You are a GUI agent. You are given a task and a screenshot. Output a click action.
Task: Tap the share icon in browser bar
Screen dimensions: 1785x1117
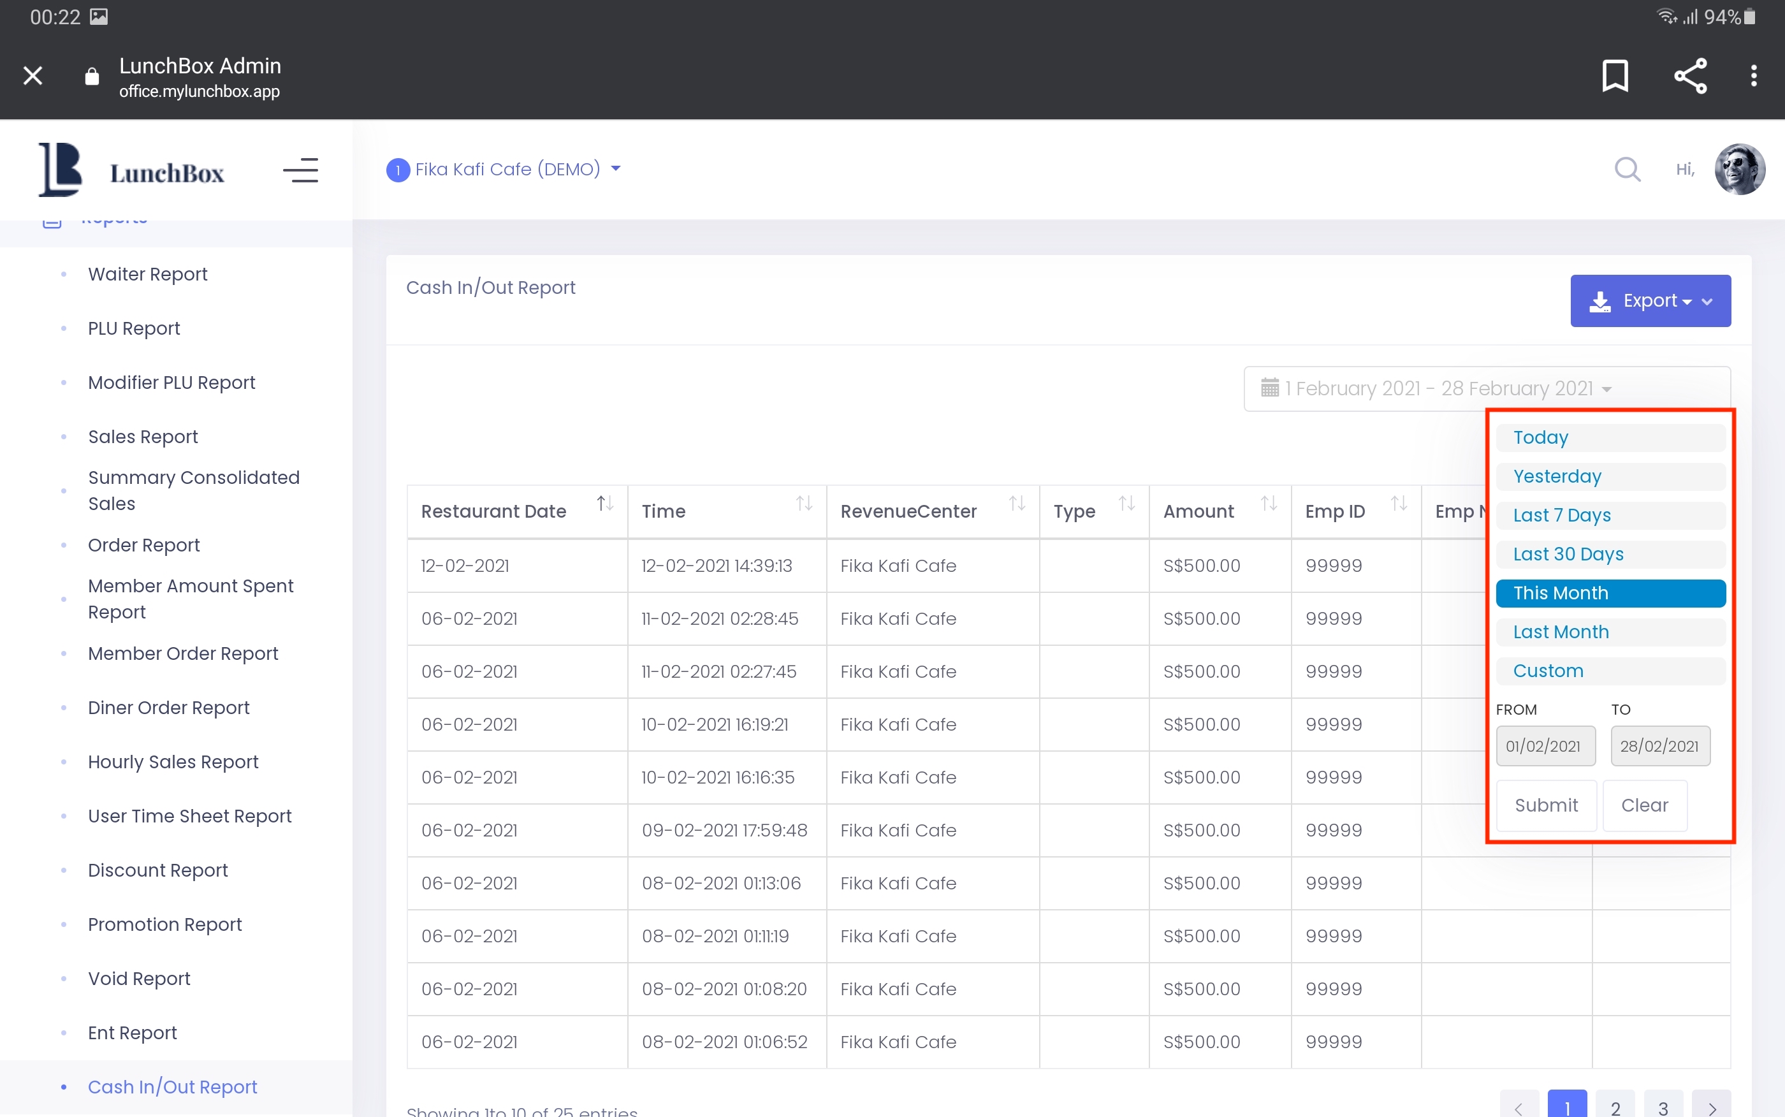(1690, 76)
